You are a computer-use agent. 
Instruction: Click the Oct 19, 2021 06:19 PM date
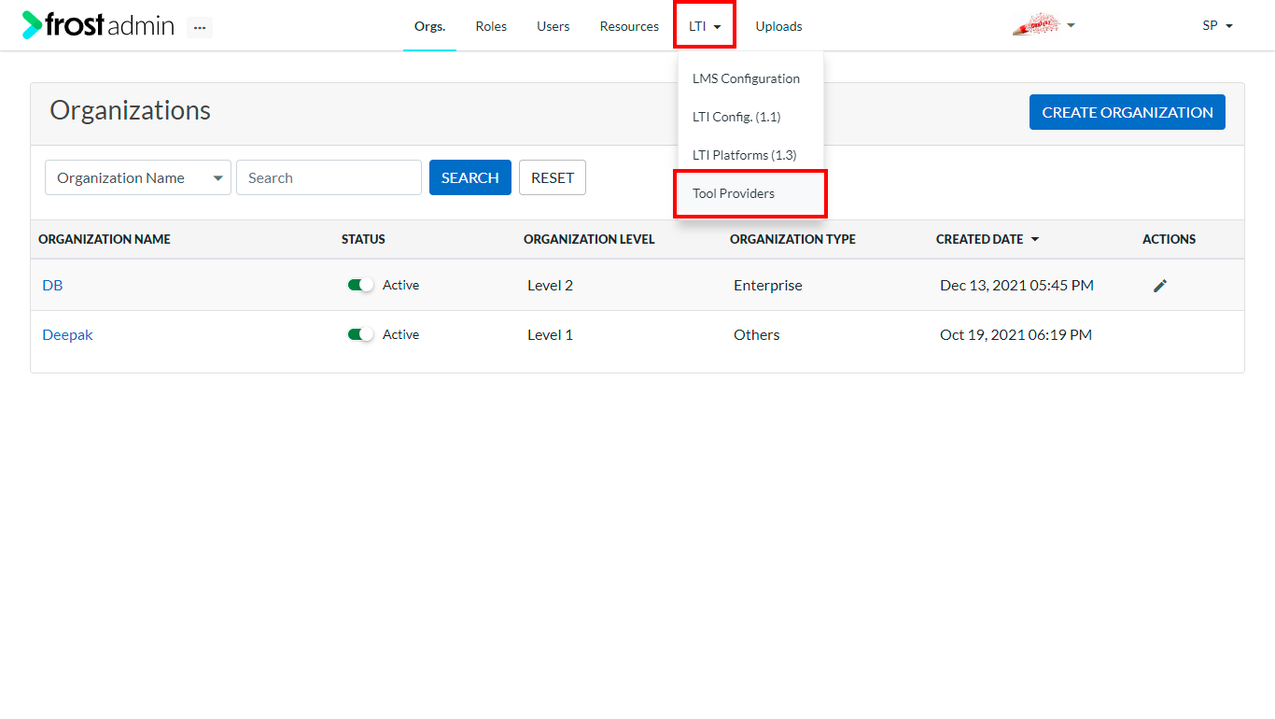point(1016,334)
